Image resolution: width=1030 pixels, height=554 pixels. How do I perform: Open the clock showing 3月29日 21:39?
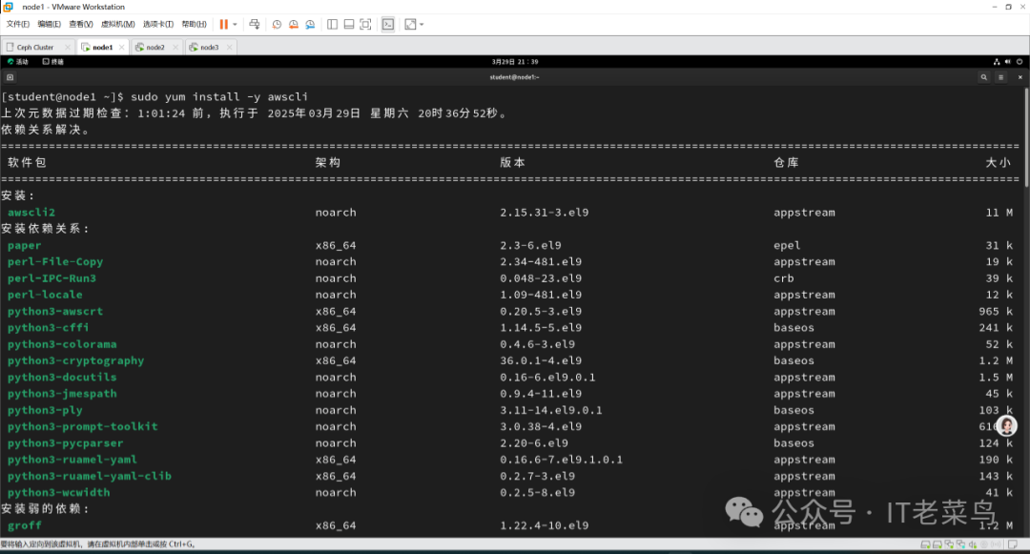coord(515,62)
